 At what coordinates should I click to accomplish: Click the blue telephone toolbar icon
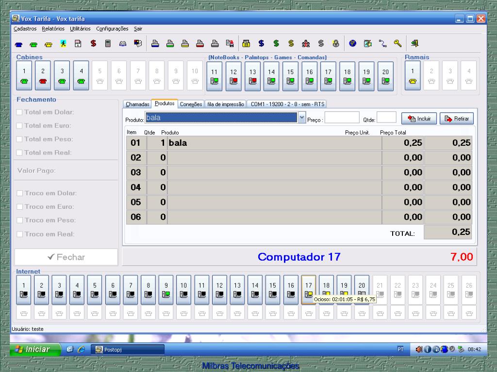pyautogui.click(x=19, y=44)
